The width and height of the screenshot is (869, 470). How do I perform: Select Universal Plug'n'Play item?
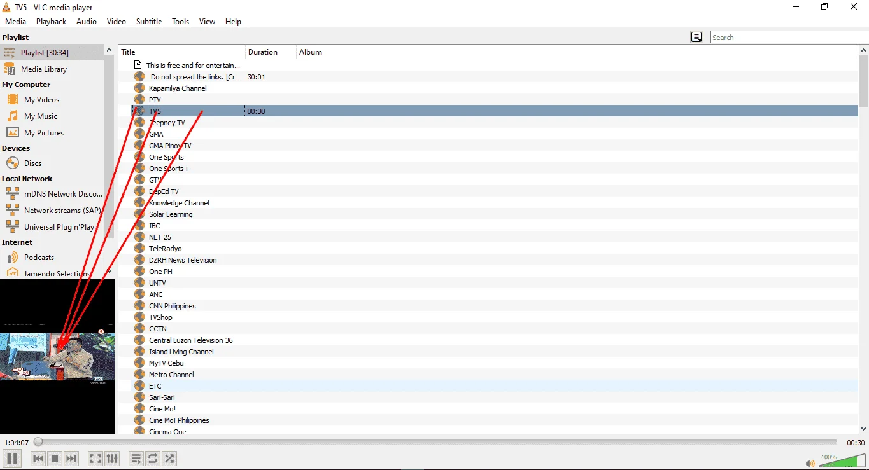pos(52,227)
